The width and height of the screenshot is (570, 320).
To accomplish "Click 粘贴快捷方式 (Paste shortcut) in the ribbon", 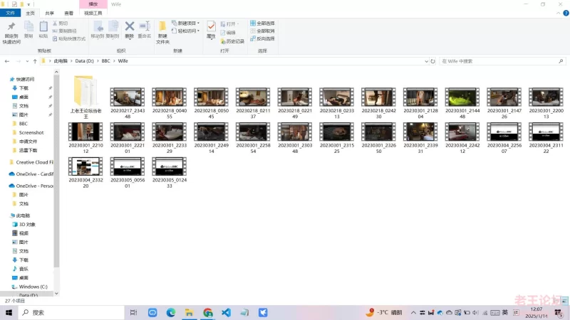I will [69, 38].
